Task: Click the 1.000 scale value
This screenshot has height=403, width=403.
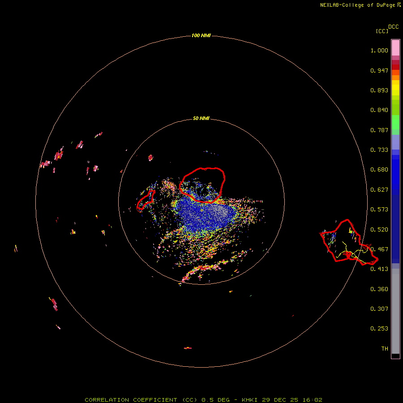Action: (x=379, y=50)
